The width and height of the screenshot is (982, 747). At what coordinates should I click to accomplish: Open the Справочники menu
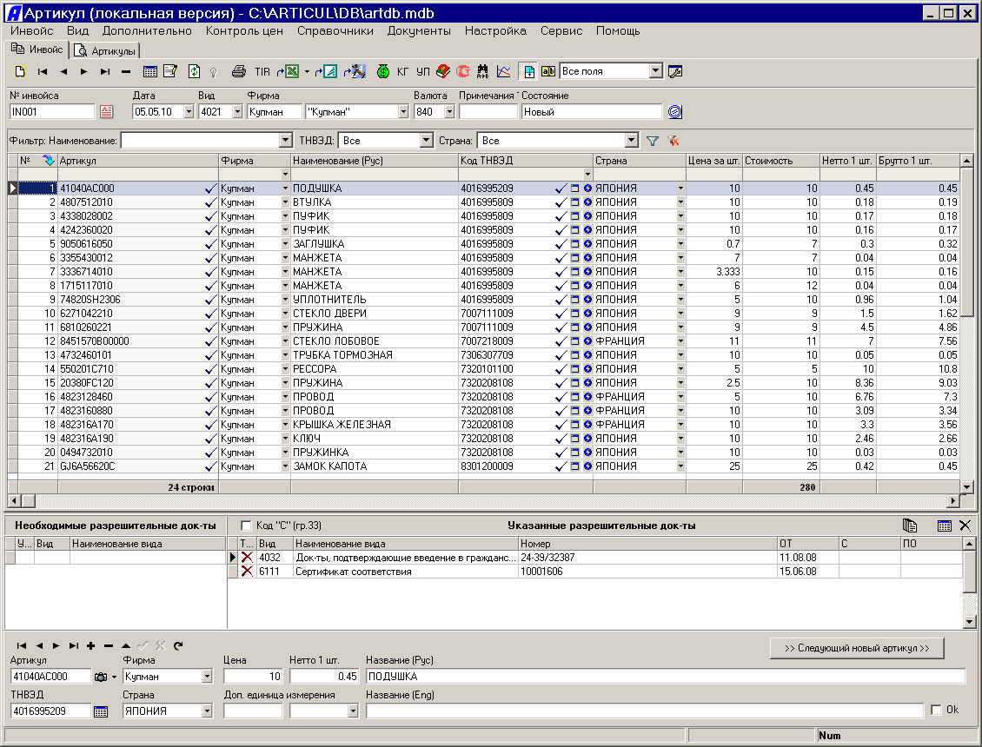pyautogui.click(x=335, y=30)
